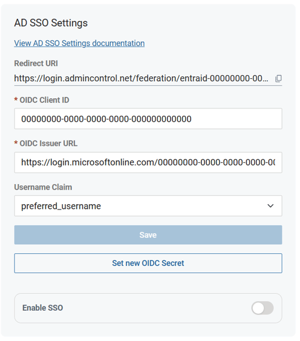Select the preferred_username value text

point(61,206)
